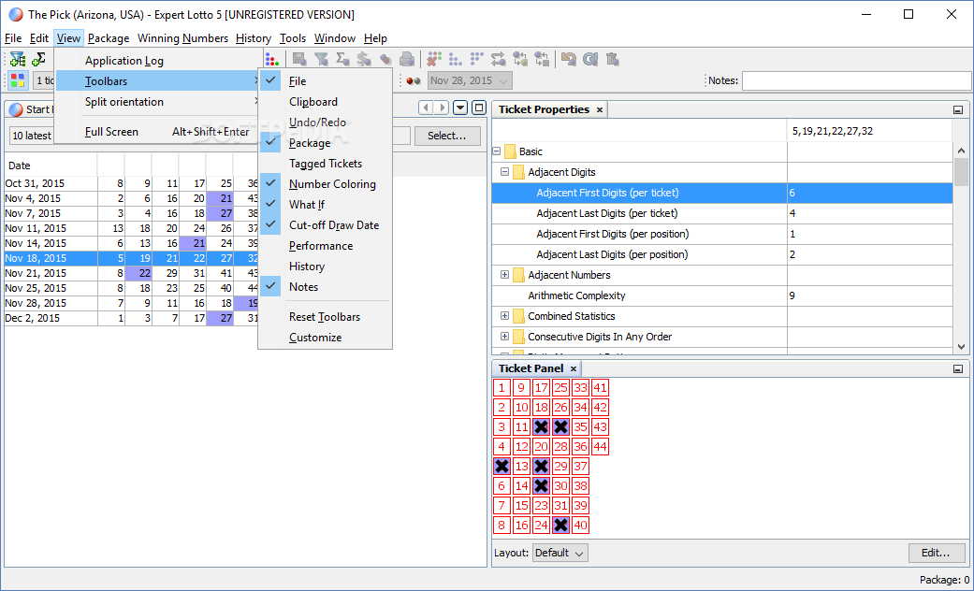Click the greyed print icon in toolbar
The image size is (974, 591).
407,60
